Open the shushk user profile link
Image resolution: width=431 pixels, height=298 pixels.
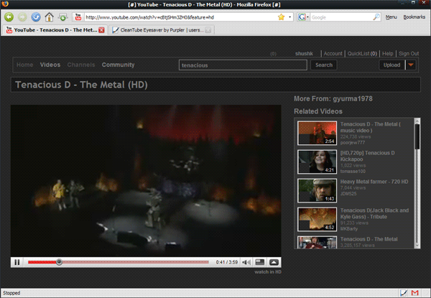click(x=304, y=54)
